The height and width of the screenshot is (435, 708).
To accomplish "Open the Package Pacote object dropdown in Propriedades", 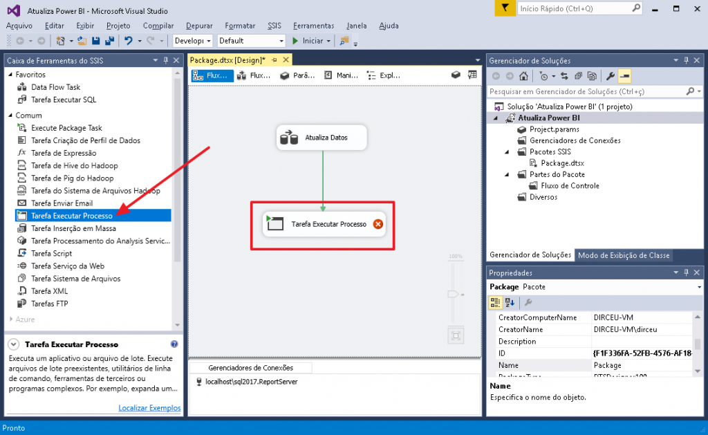I will (x=699, y=287).
